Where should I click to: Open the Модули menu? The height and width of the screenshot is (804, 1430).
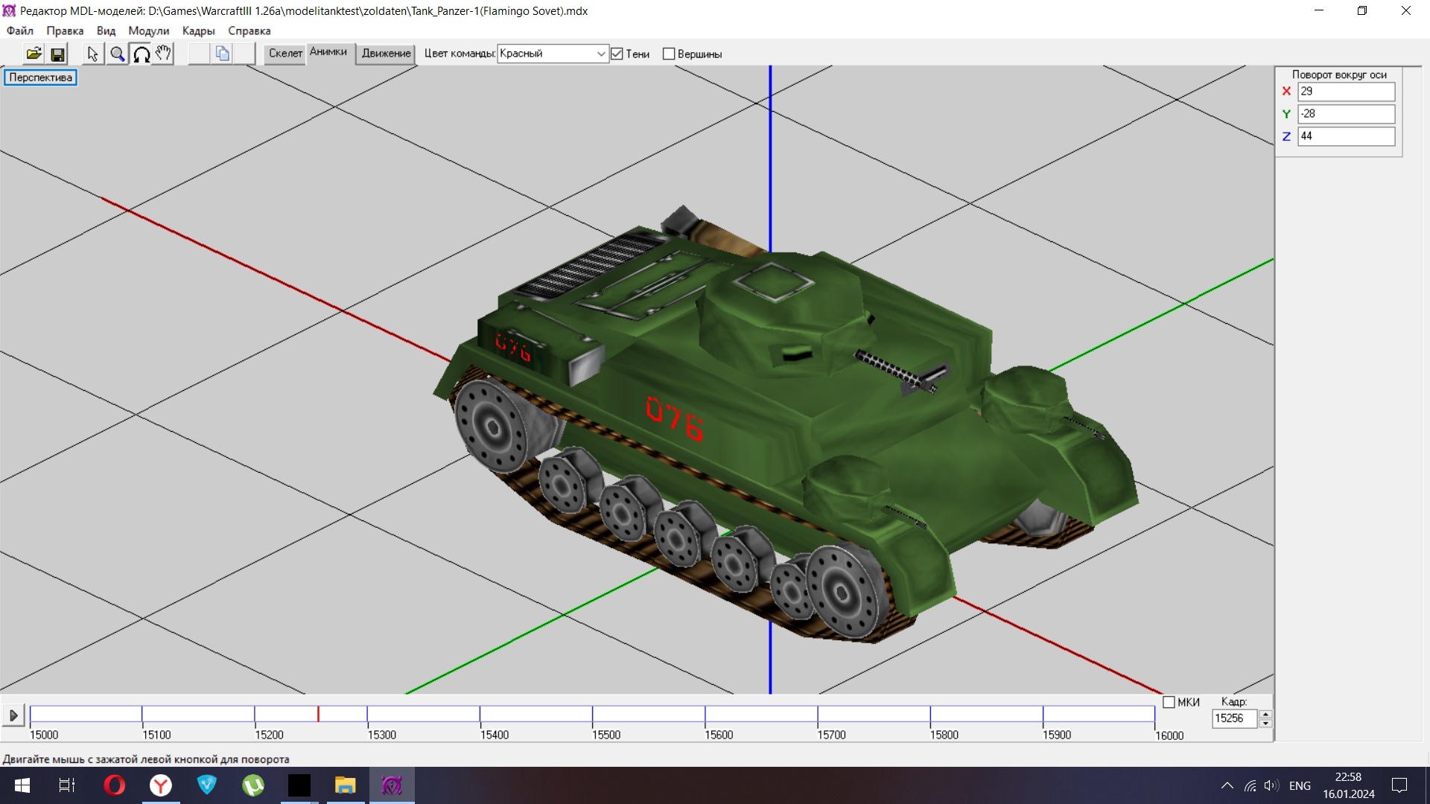coord(148,31)
